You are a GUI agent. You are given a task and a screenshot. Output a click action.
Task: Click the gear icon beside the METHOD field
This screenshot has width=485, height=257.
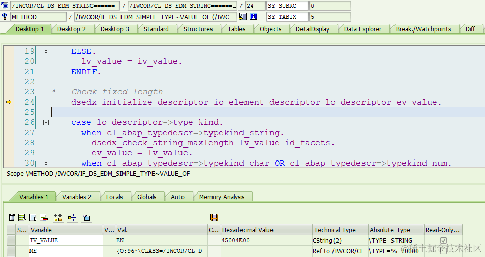pyautogui.click(x=5, y=16)
